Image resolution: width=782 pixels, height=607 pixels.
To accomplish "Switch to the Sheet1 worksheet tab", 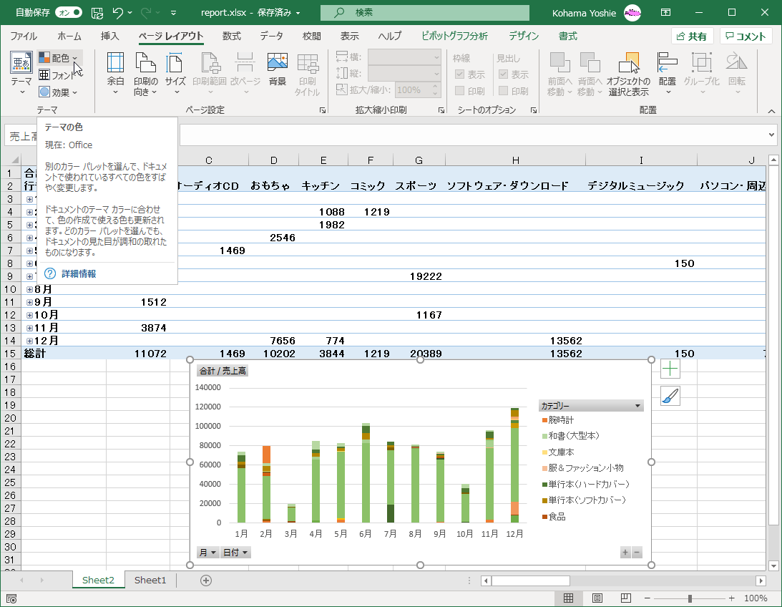I will [x=150, y=581].
